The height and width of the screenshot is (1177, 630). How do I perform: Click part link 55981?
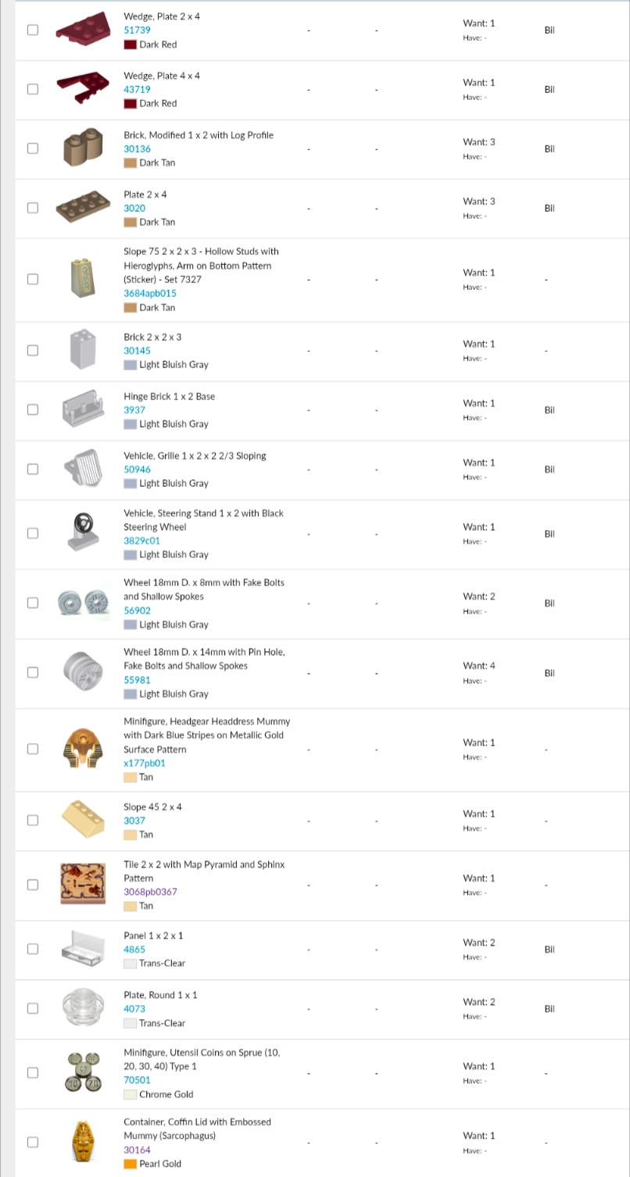(x=137, y=680)
